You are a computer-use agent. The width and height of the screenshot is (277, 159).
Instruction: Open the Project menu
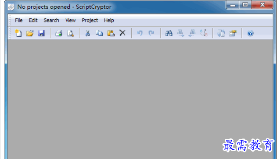[x=90, y=21]
